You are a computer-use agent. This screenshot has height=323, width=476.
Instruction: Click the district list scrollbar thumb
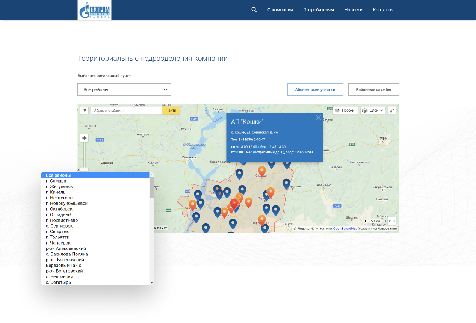pyautogui.click(x=151, y=187)
